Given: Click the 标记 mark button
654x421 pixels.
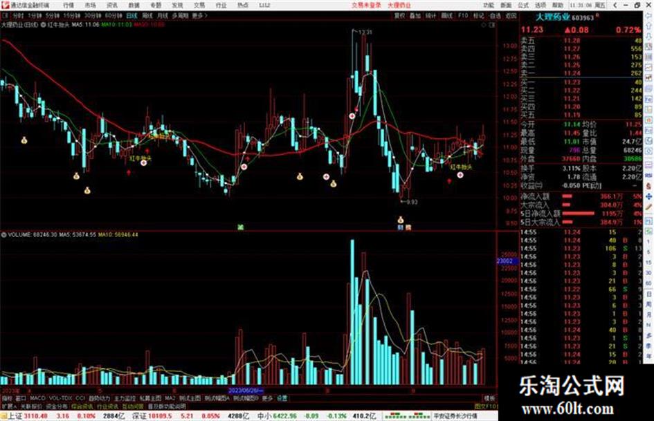Looking at the screenshot, I should pos(478,15).
